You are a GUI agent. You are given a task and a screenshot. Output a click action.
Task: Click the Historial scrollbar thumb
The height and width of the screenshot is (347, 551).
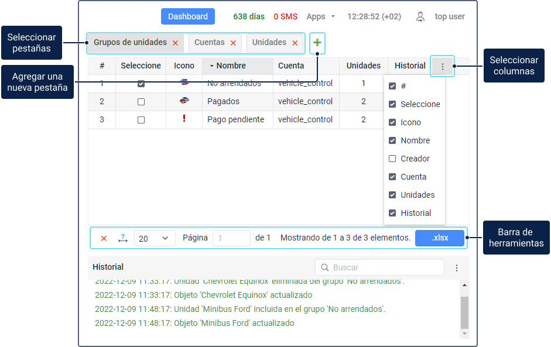pos(464,312)
